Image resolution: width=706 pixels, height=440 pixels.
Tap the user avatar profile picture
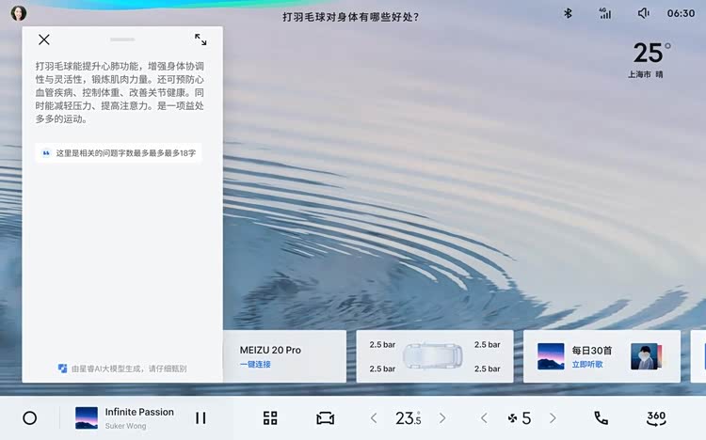(19, 13)
